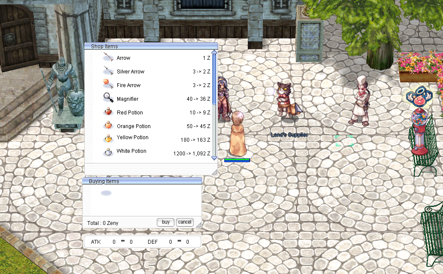This screenshot has width=443, height=274.
Task: Click the player character in brown robe
Action: 238,134
